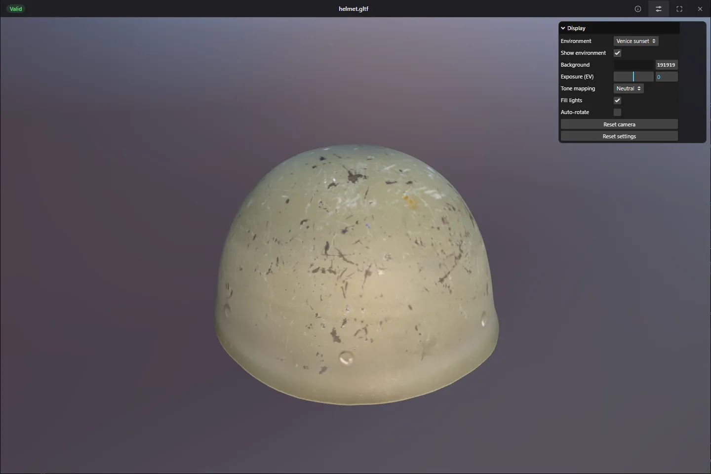Click the Show environment label

[x=583, y=53]
